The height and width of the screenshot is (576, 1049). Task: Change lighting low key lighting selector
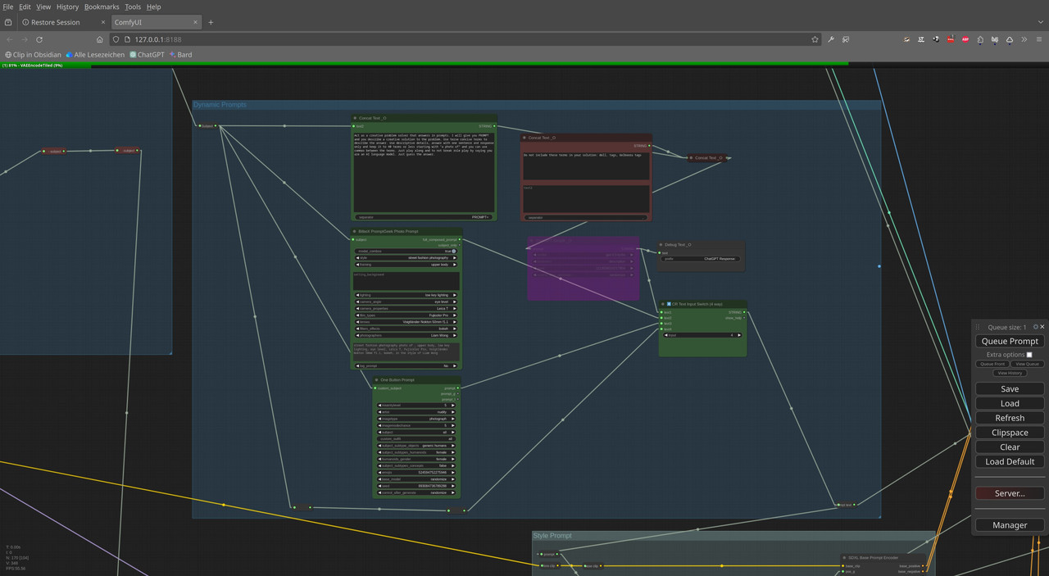pyautogui.click(x=406, y=295)
